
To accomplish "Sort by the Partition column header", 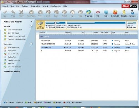I will point(49,33).
